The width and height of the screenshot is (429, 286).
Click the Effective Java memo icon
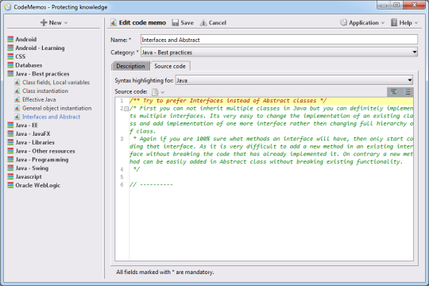pos(17,99)
